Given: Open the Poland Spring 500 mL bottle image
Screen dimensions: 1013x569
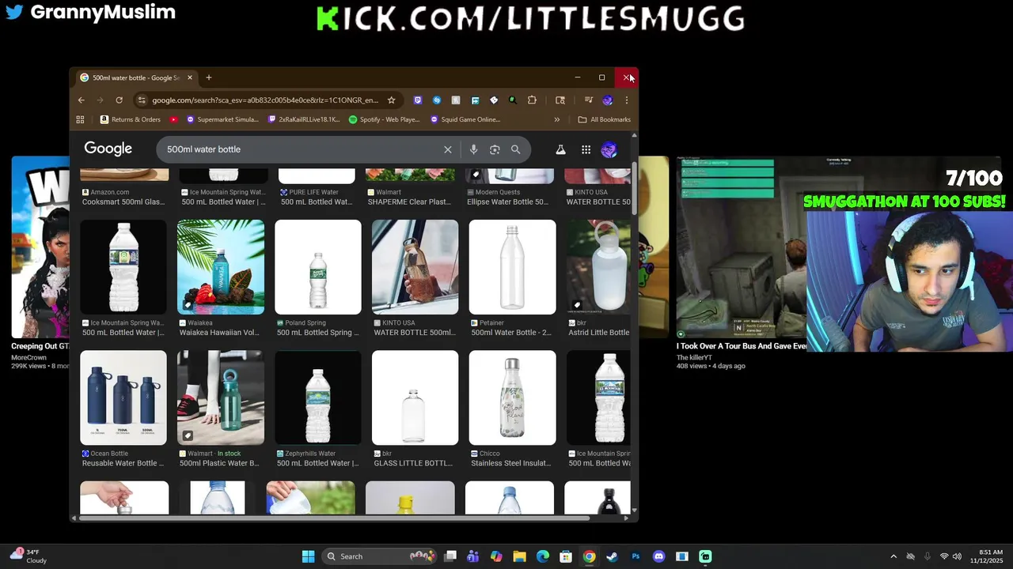Looking at the screenshot, I should 318,267.
